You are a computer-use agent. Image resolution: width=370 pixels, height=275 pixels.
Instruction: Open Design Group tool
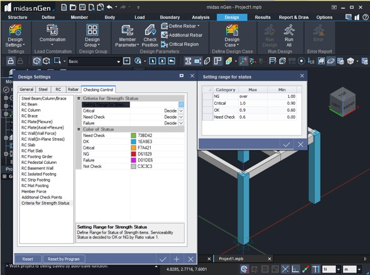coord(92,36)
